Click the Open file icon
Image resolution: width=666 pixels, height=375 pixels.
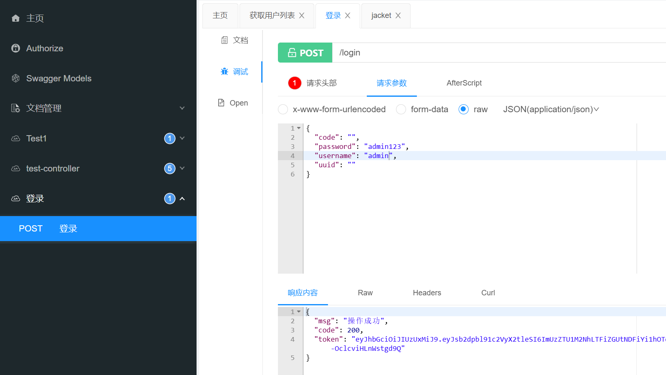[x=221, y=103]
